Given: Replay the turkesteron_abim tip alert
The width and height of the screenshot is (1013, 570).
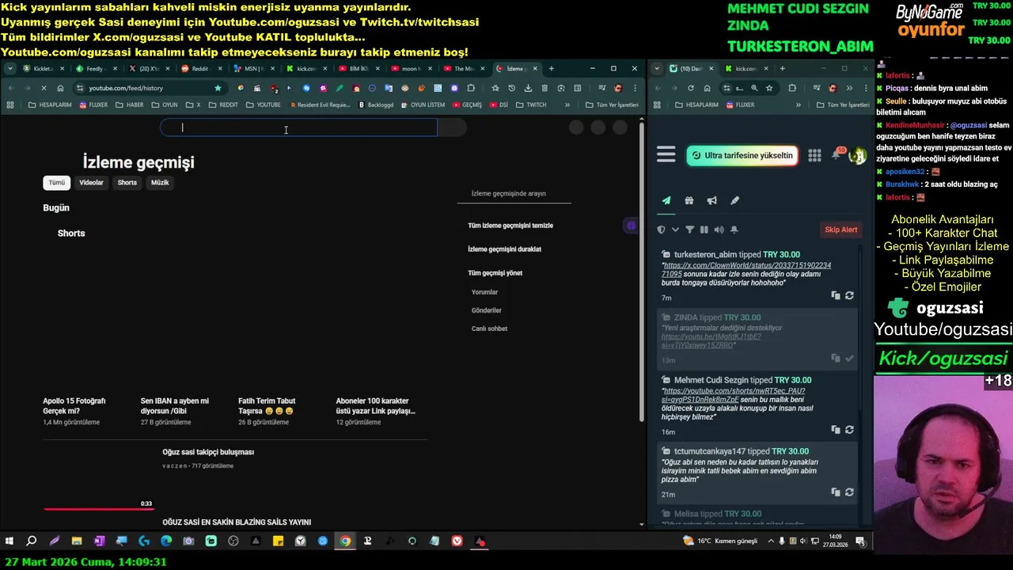Looking at the screenshot, I should point(849,295).
